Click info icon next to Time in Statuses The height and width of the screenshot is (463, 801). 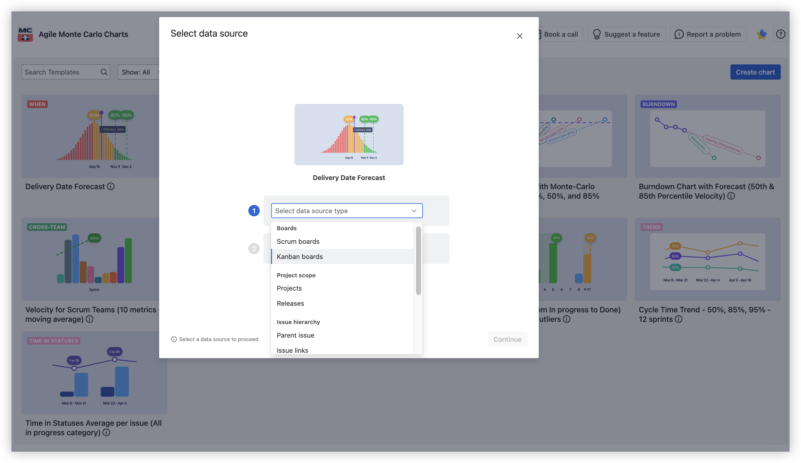point(107,433)
